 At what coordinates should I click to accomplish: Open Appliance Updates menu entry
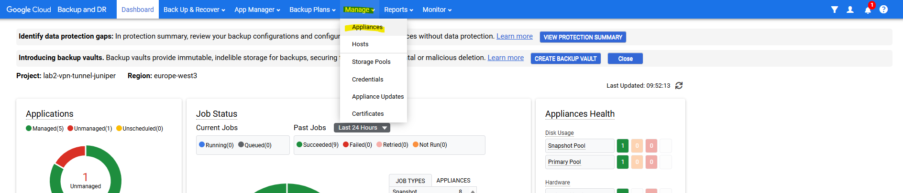pyautogui.click(x=378, y=97)
